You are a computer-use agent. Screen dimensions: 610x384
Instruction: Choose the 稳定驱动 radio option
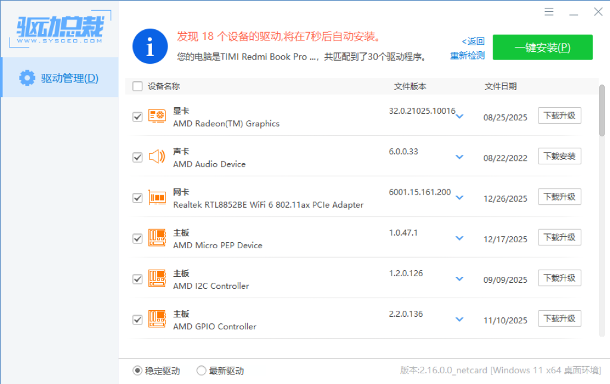136,370
